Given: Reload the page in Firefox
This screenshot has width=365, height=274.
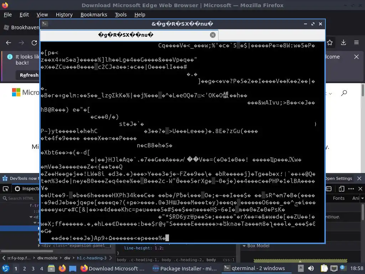Looking at the screenshot, I should (x=34, y=43).
